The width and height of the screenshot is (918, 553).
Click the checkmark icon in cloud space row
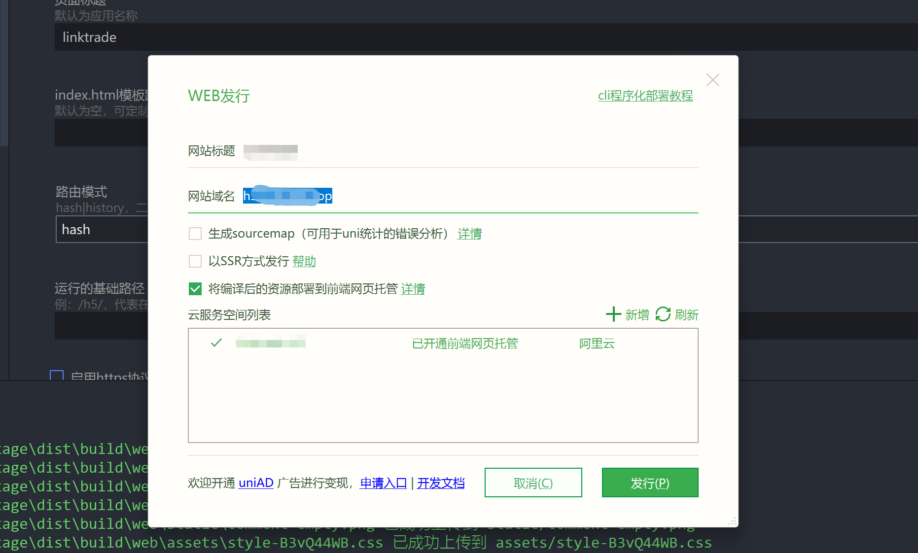click(x=216, y=343)
